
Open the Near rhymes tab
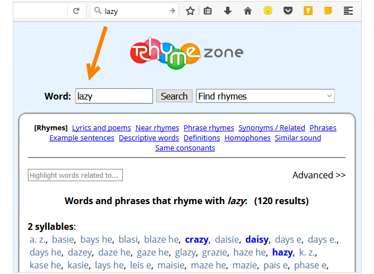click(x=157, y=127)
